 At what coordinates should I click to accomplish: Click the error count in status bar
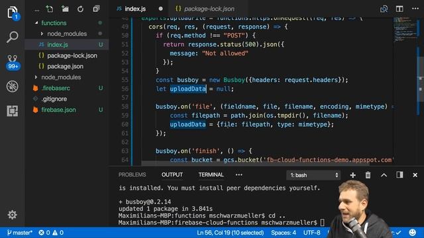click(44, 233)
